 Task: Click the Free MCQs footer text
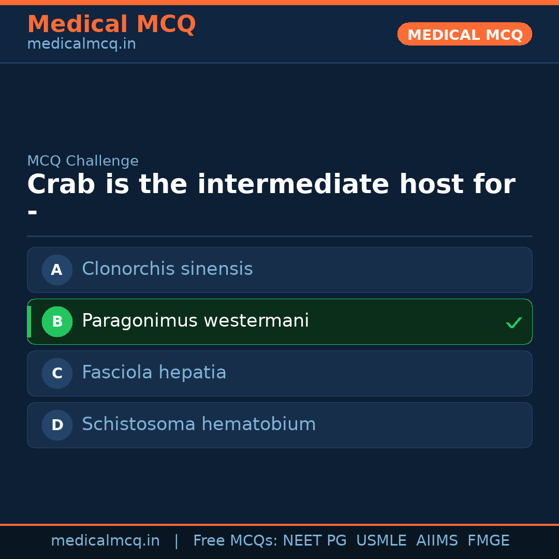pyautogui.click(x=235, y=541)
